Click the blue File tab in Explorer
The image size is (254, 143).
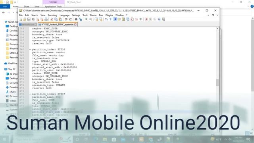[x=5, y=6]
